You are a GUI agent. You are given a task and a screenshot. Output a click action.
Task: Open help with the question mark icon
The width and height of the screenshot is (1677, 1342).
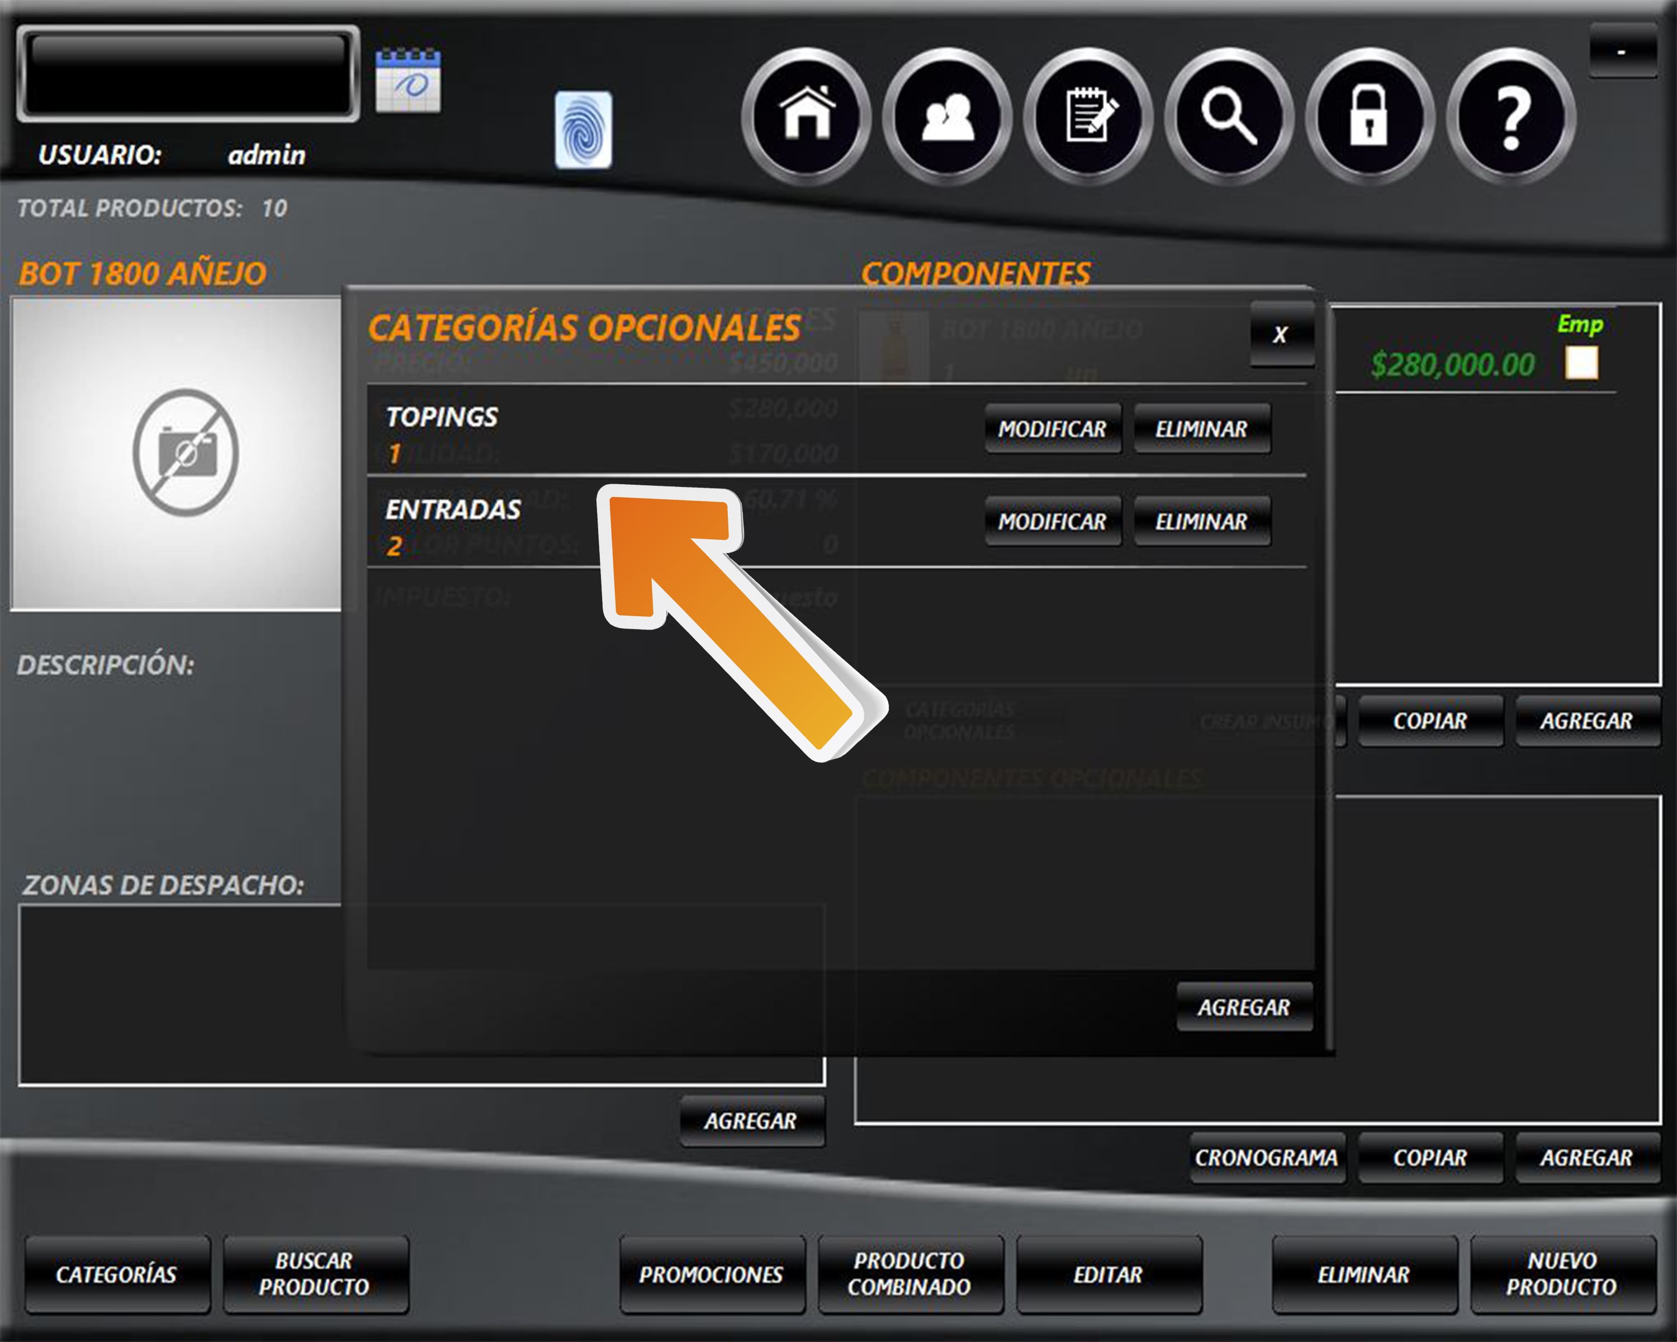1510,116
